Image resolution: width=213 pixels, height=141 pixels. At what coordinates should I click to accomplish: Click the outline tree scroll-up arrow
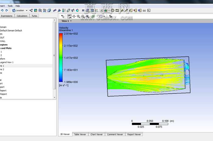click(x=54, y=20)
